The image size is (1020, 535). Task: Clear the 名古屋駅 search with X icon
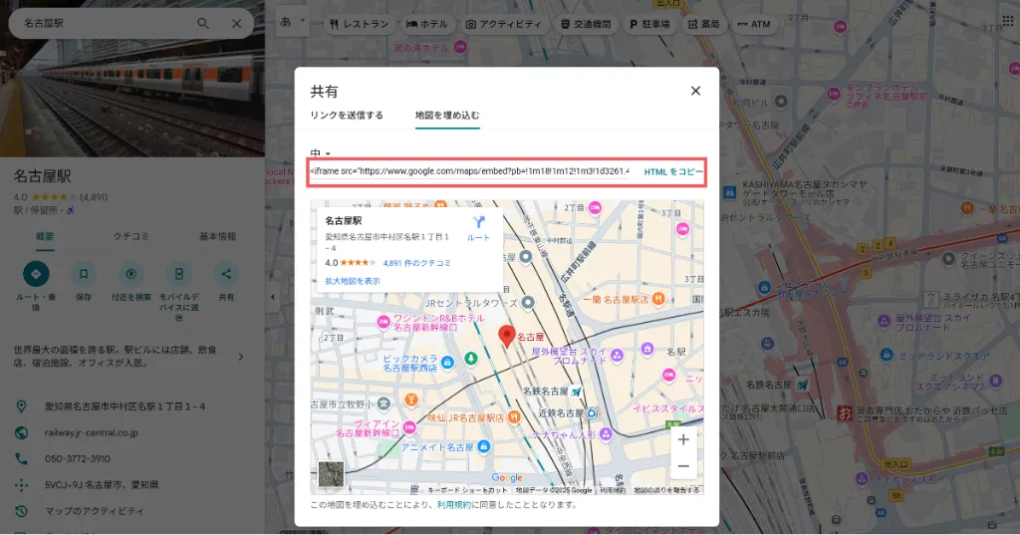pyautogui.click(x=237, y=24)
